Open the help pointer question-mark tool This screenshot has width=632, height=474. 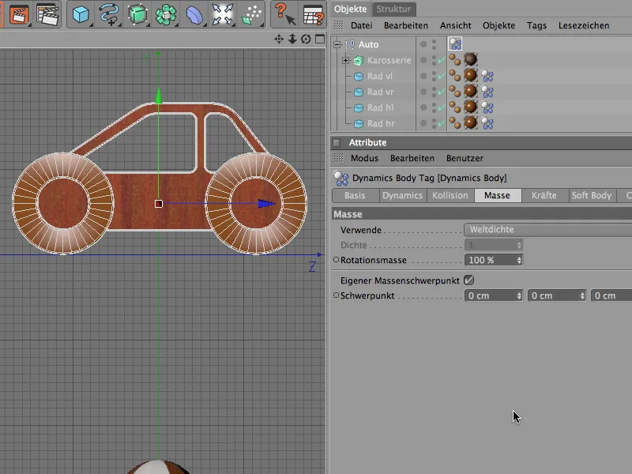coord(283,13)
